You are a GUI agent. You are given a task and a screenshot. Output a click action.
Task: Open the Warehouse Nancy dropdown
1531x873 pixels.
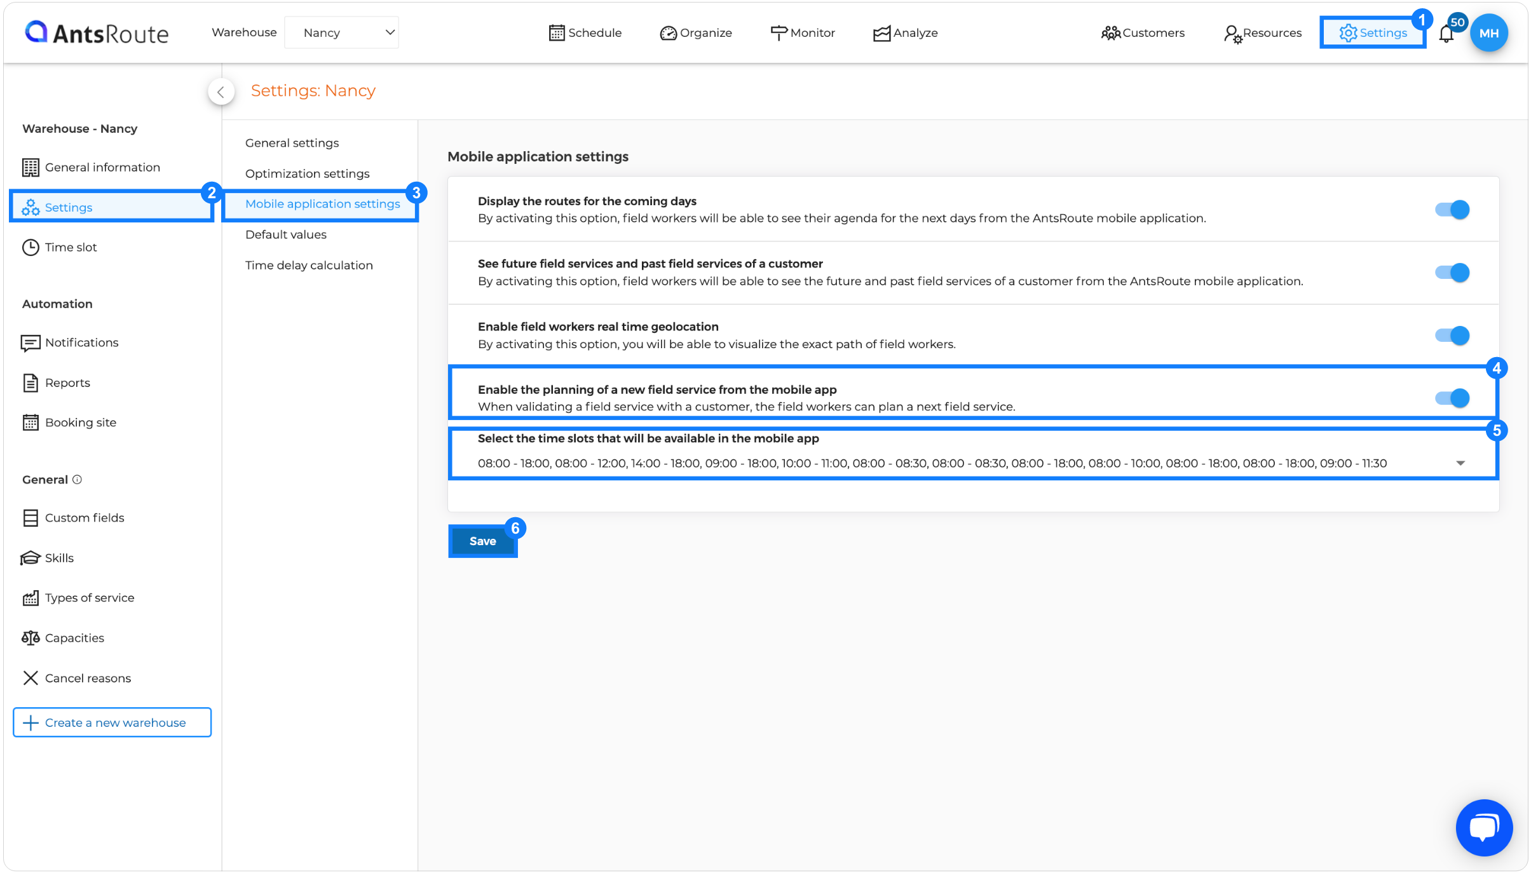pos(342,32)
